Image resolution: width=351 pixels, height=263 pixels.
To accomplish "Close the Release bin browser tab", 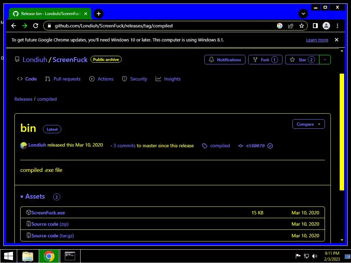I will [x=85, y=14].
